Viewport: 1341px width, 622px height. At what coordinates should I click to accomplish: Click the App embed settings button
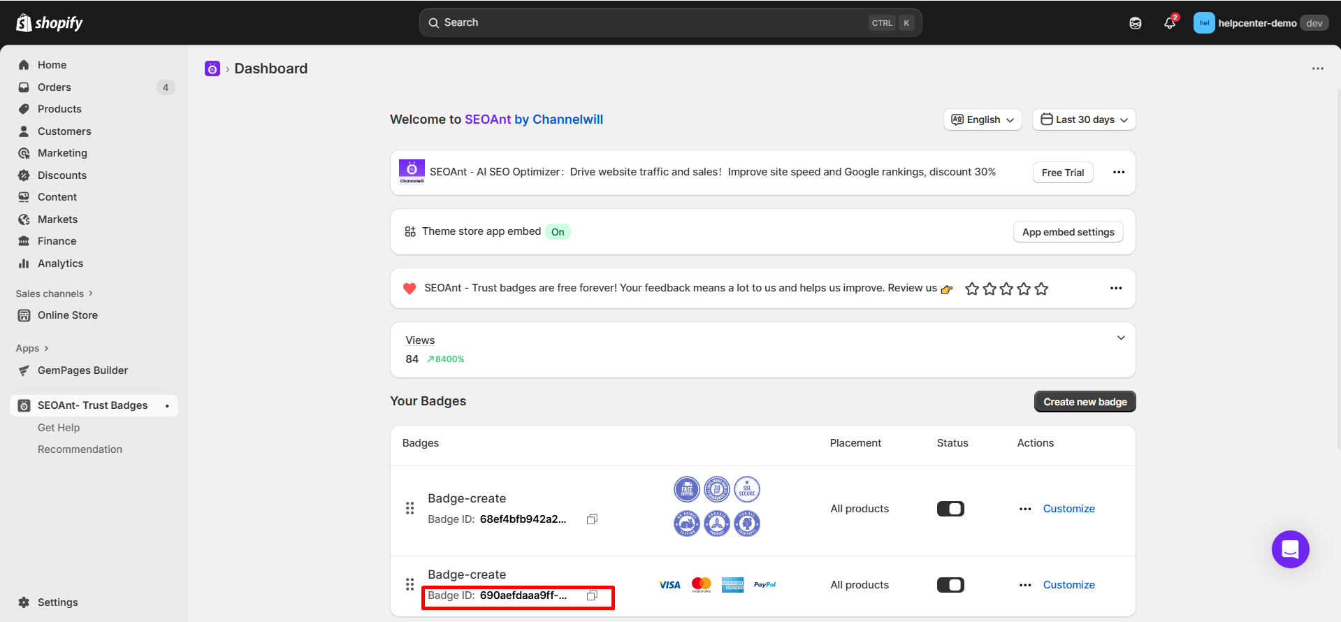tap(1068, 232)
